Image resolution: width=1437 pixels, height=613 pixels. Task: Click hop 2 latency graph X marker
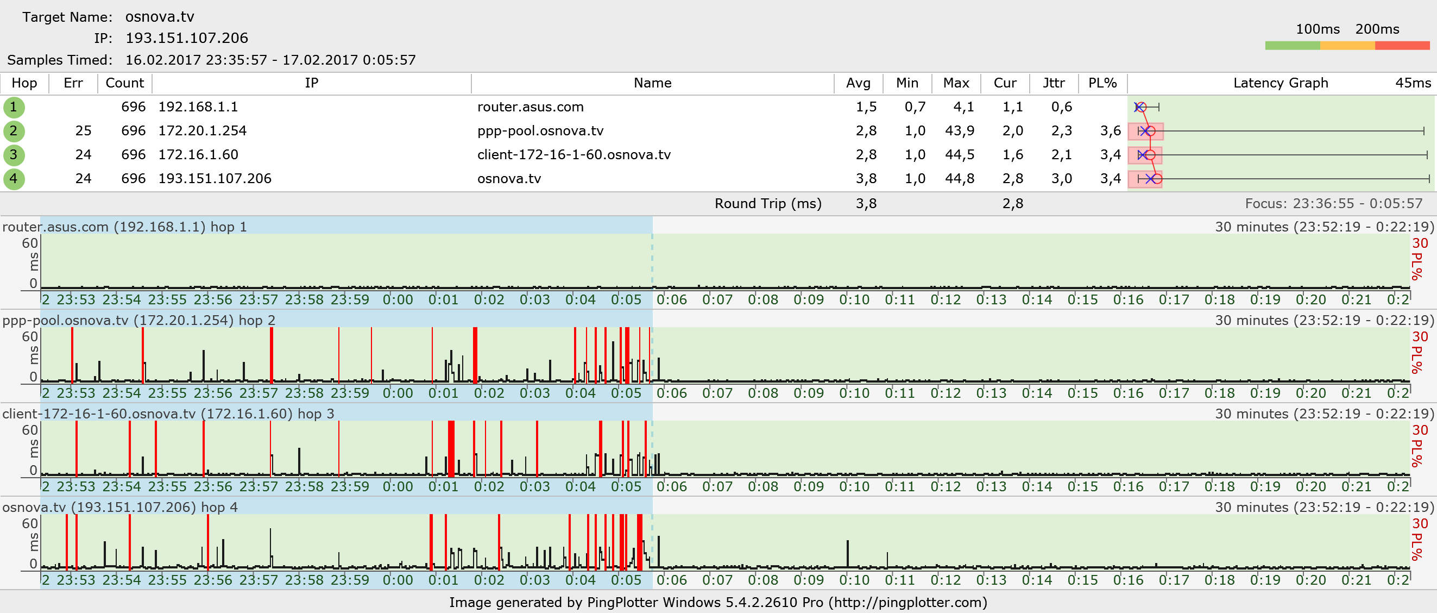1144,131
